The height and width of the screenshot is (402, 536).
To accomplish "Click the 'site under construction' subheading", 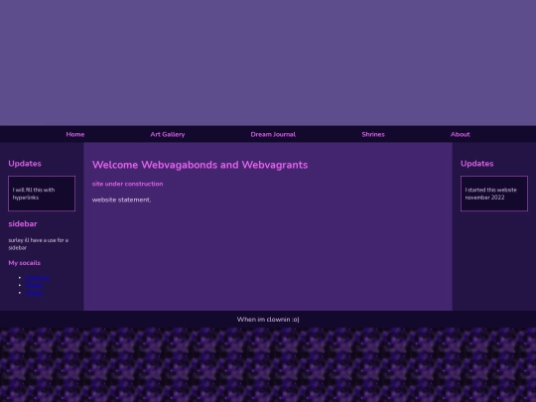I will pyautogui.click(x=127, y=184).
